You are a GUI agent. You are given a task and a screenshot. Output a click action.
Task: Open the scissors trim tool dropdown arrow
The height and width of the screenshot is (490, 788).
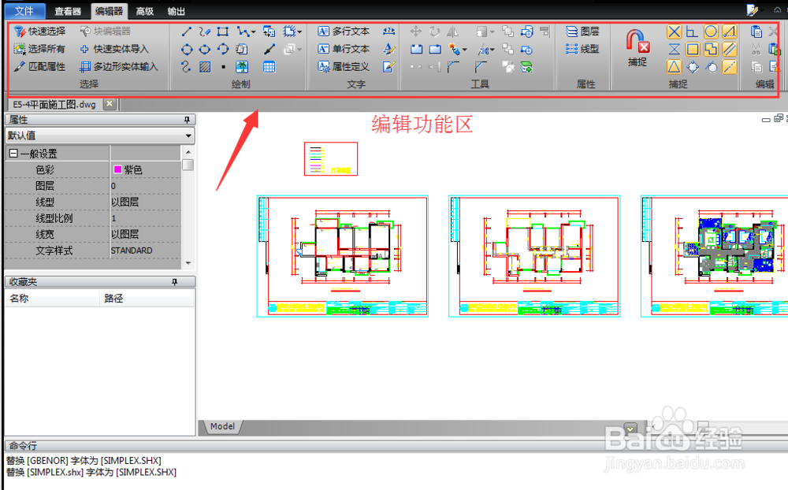tap(492, 50)
